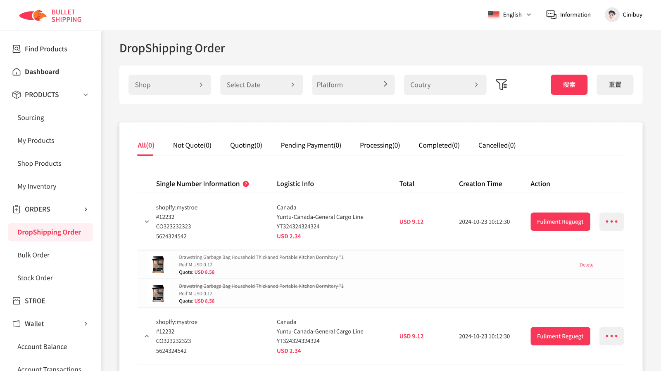
Task: Click the Cinibuy profile avatar
Action: [612, 15]
